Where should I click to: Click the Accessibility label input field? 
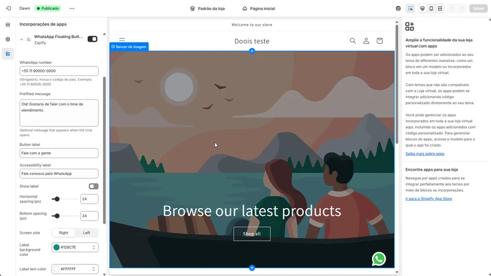click(59, 174)
